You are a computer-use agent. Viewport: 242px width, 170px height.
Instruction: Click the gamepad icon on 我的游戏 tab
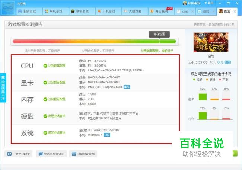(20, 11)
